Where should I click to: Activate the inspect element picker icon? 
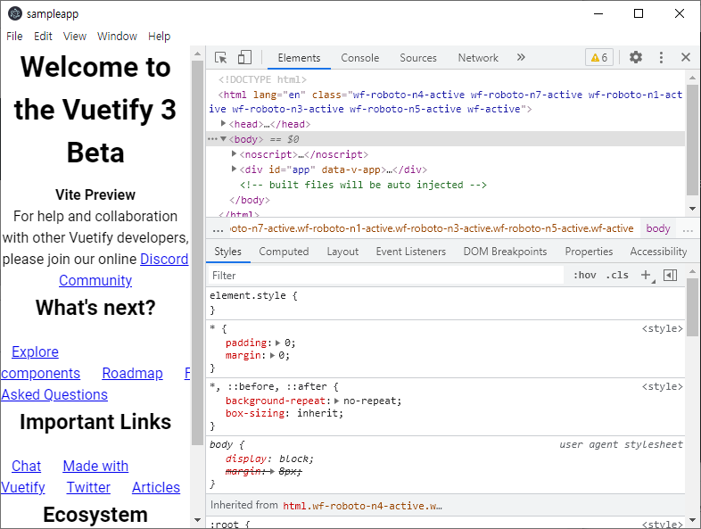(x=221, y=58)
